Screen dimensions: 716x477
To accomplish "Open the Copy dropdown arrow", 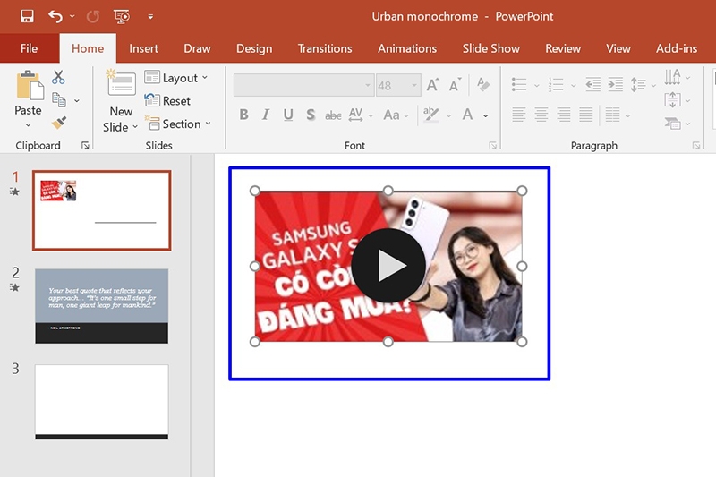I will [77, 100].
